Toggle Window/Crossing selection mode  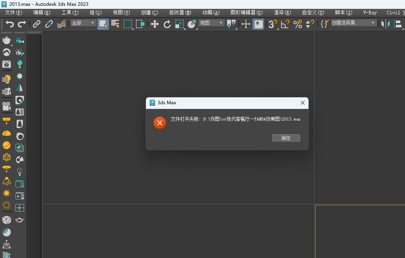(140, 24)
